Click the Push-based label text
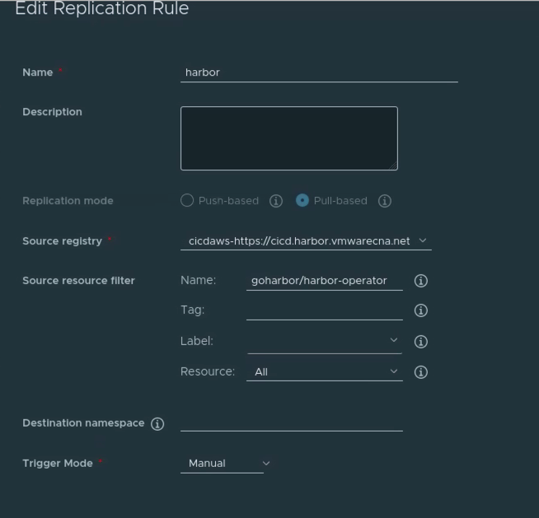Viewport: 539px width, 518px height. tap(228, 201)
